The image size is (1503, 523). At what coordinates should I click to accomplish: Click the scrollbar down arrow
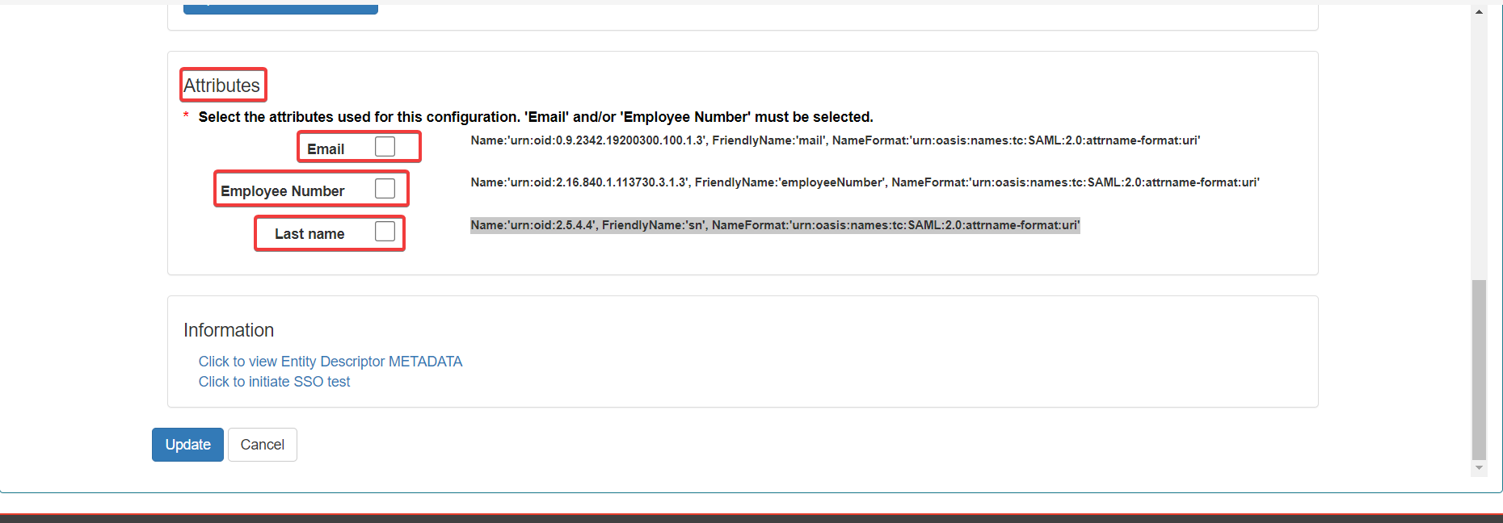pos(1479,468)
